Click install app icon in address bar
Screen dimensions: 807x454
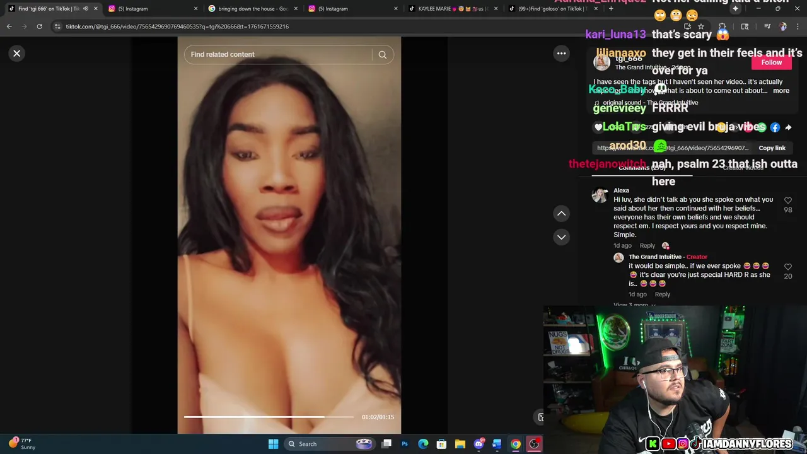[687, 26]
